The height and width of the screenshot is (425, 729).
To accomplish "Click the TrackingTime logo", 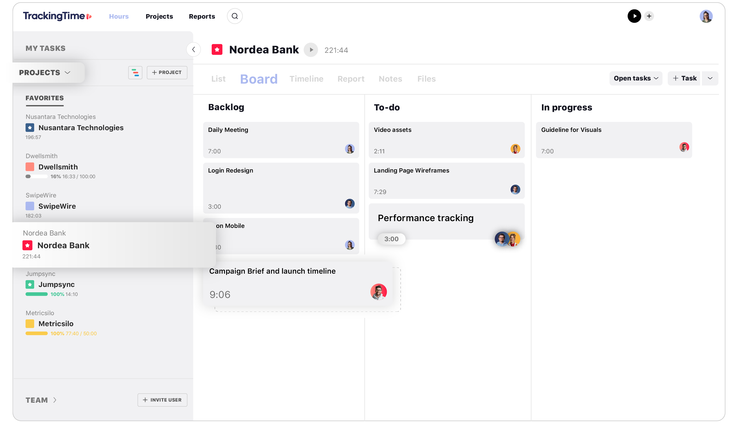I will click(57, 16).
